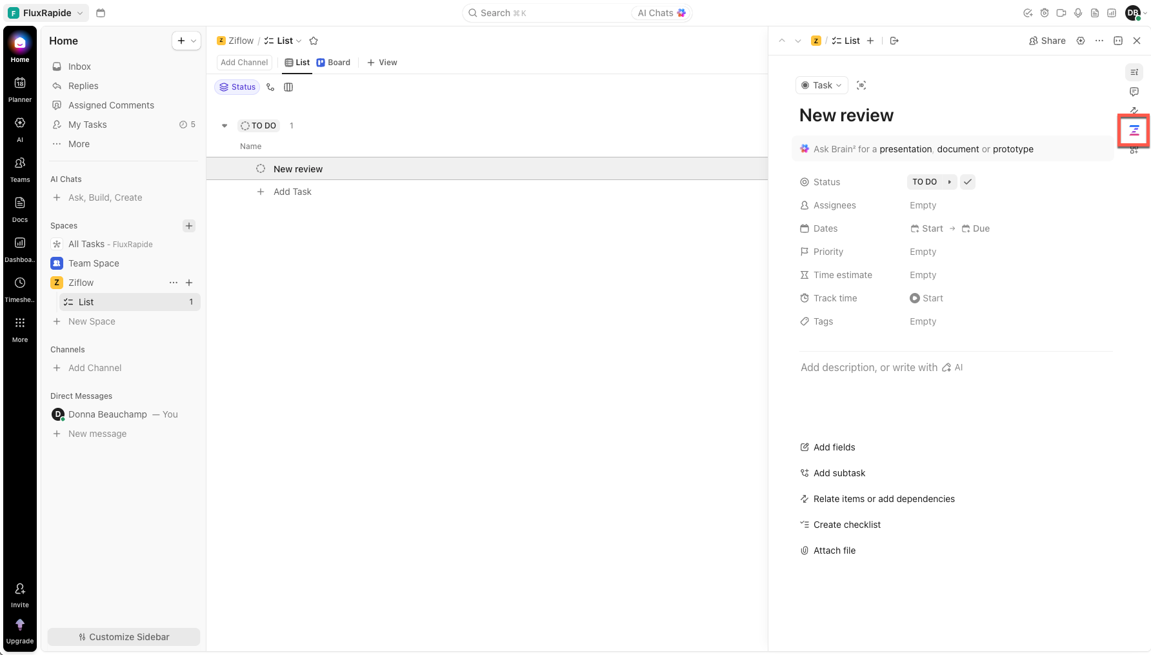Open the AI section in the left rail
The width and height of the screenshot is (1151, 655).
[x=20, y=129]
